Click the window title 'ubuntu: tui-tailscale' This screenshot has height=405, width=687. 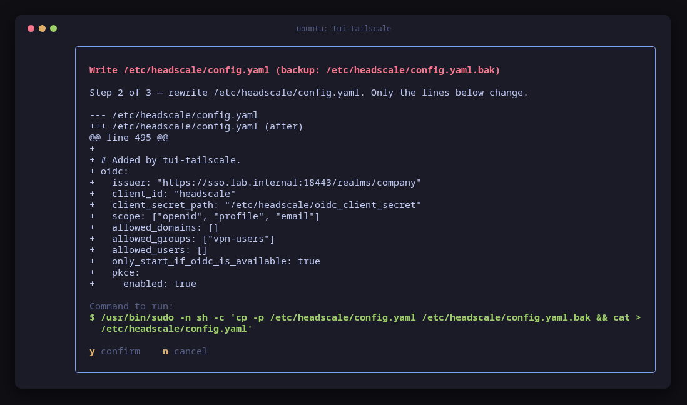tap(343, 29)
